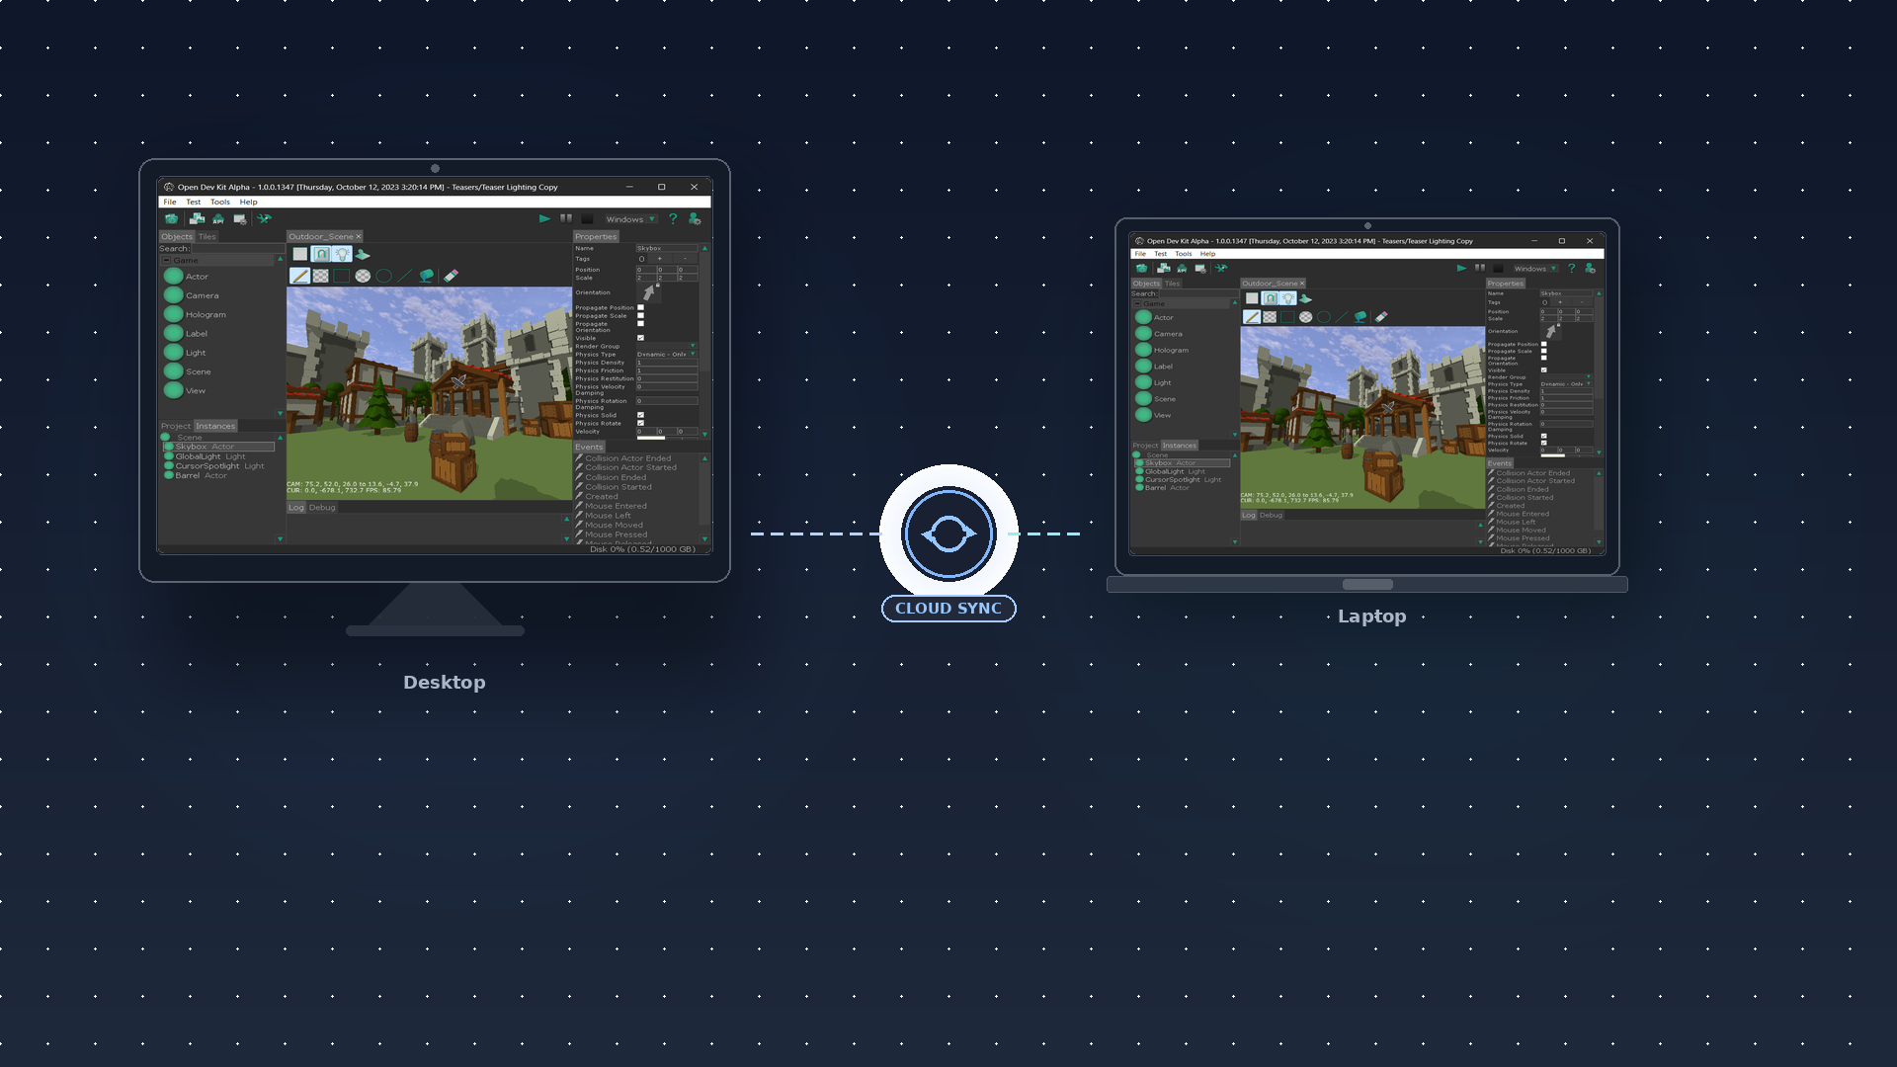Collapse the Game category in the Objects panel
Screen dimensions: 1897x1067
coord(167,260)
